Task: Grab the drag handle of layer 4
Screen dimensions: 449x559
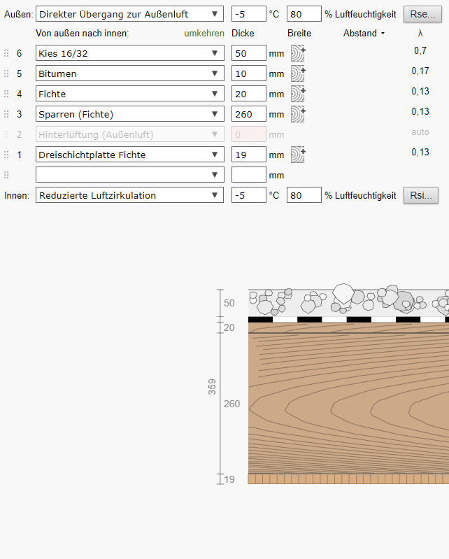Action: [6, 94]
